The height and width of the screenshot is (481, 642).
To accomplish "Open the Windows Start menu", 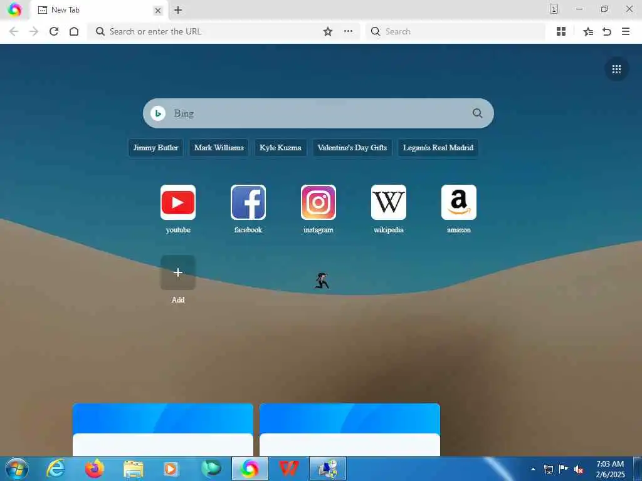I will pos(17,468).
